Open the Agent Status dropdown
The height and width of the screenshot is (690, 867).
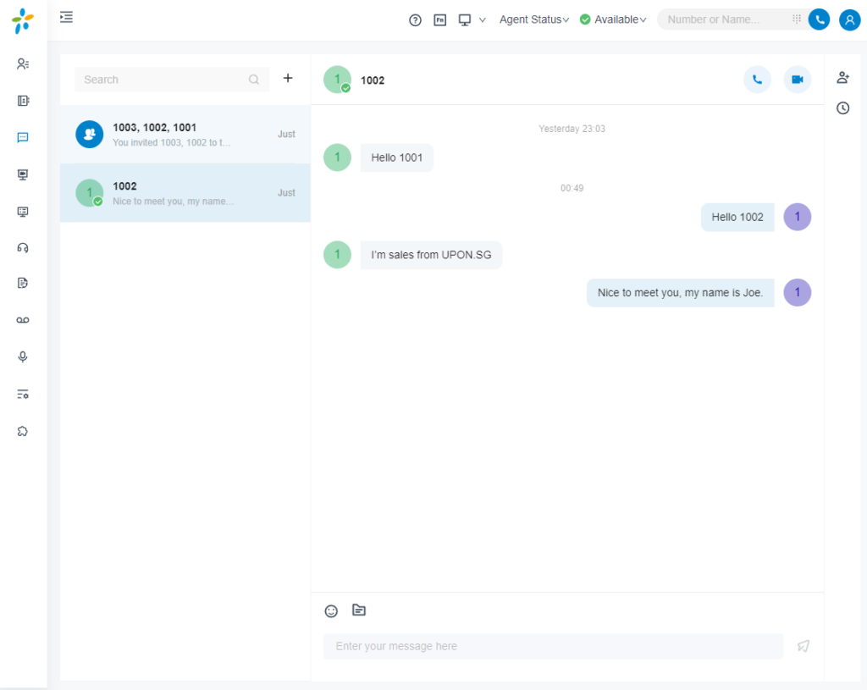[x=534, y=19]
